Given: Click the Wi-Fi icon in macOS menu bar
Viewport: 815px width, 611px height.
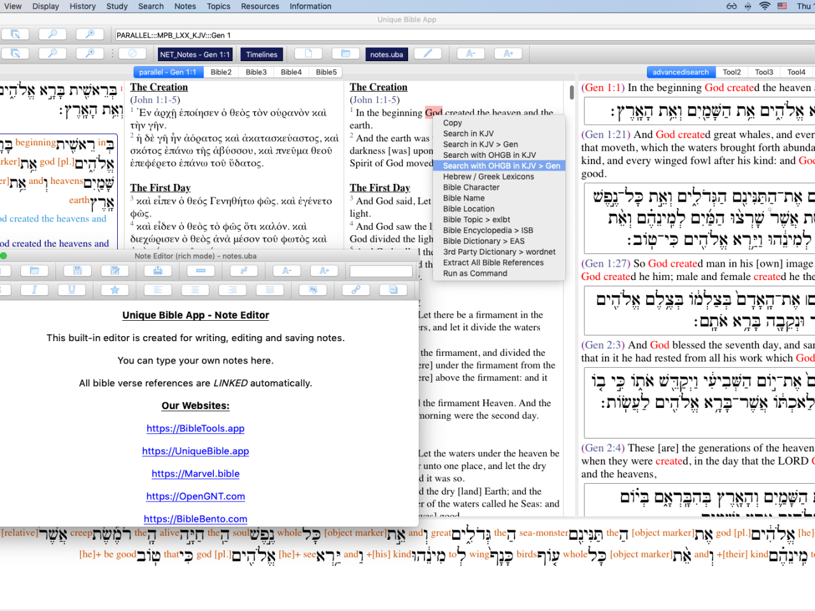Looking at the screenshot, I should click(765, 6).
